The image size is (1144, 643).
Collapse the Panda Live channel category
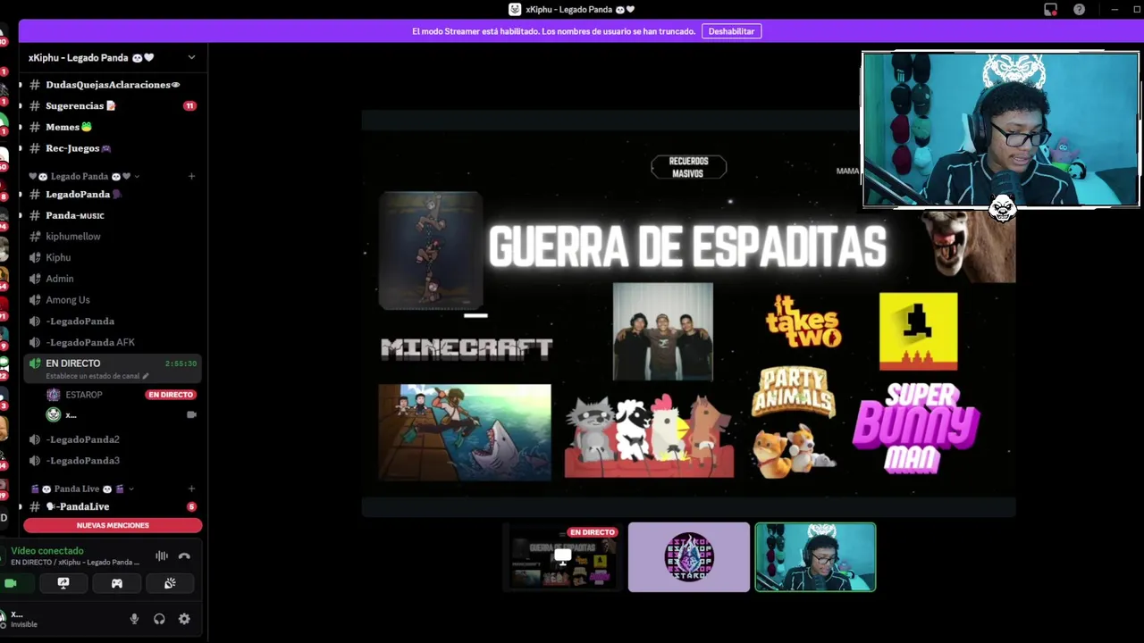82,489
